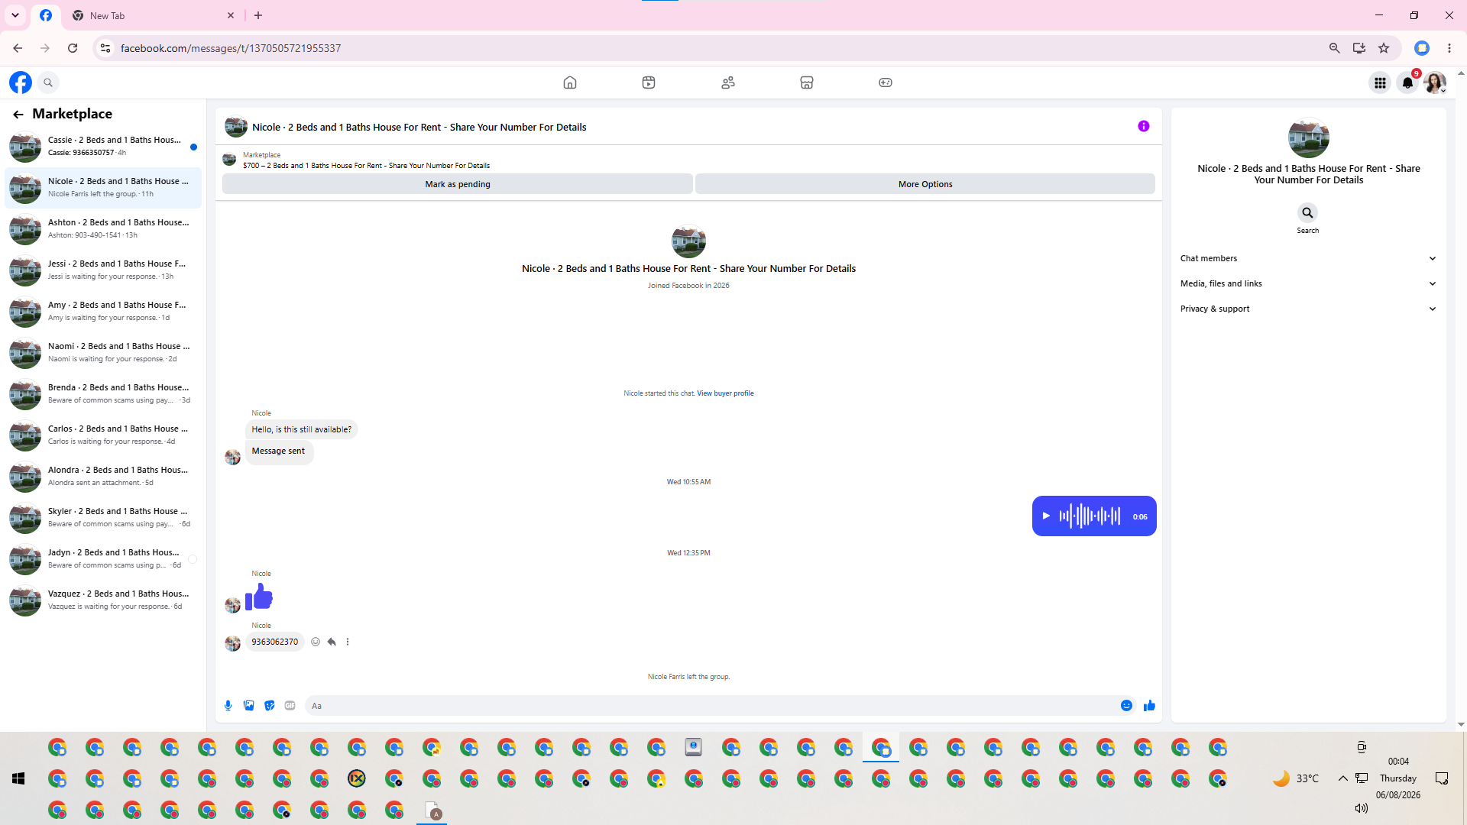Viewport: 1467px width, 825px height.
Task: Reply to the 9363062370 message
Action: pos(332,642)
